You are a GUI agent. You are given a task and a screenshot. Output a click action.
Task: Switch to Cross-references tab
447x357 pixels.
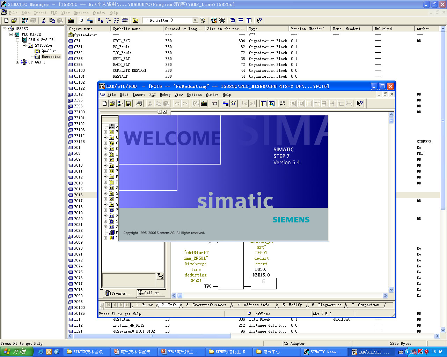(x=206, y=305)
